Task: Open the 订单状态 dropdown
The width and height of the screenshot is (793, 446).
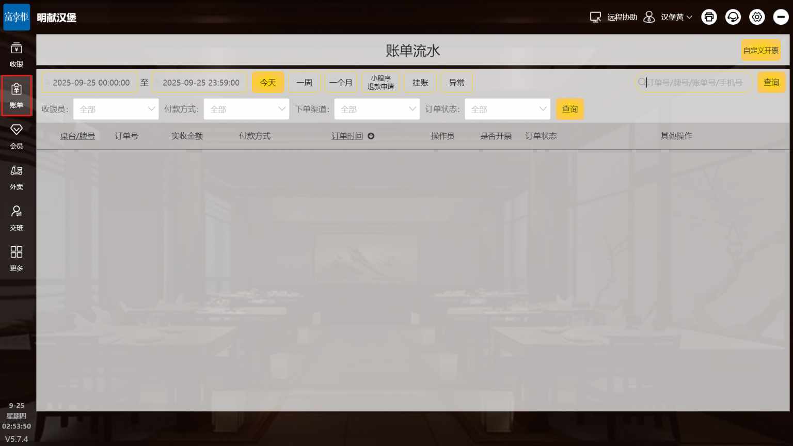Action: [x=508, y=109]
